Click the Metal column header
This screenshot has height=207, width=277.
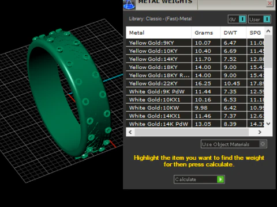[159, 33]
